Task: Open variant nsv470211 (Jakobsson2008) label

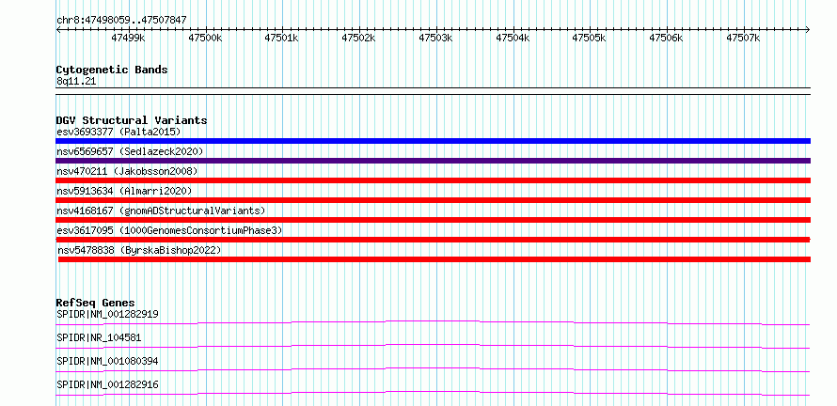Action: pos(127,171)
